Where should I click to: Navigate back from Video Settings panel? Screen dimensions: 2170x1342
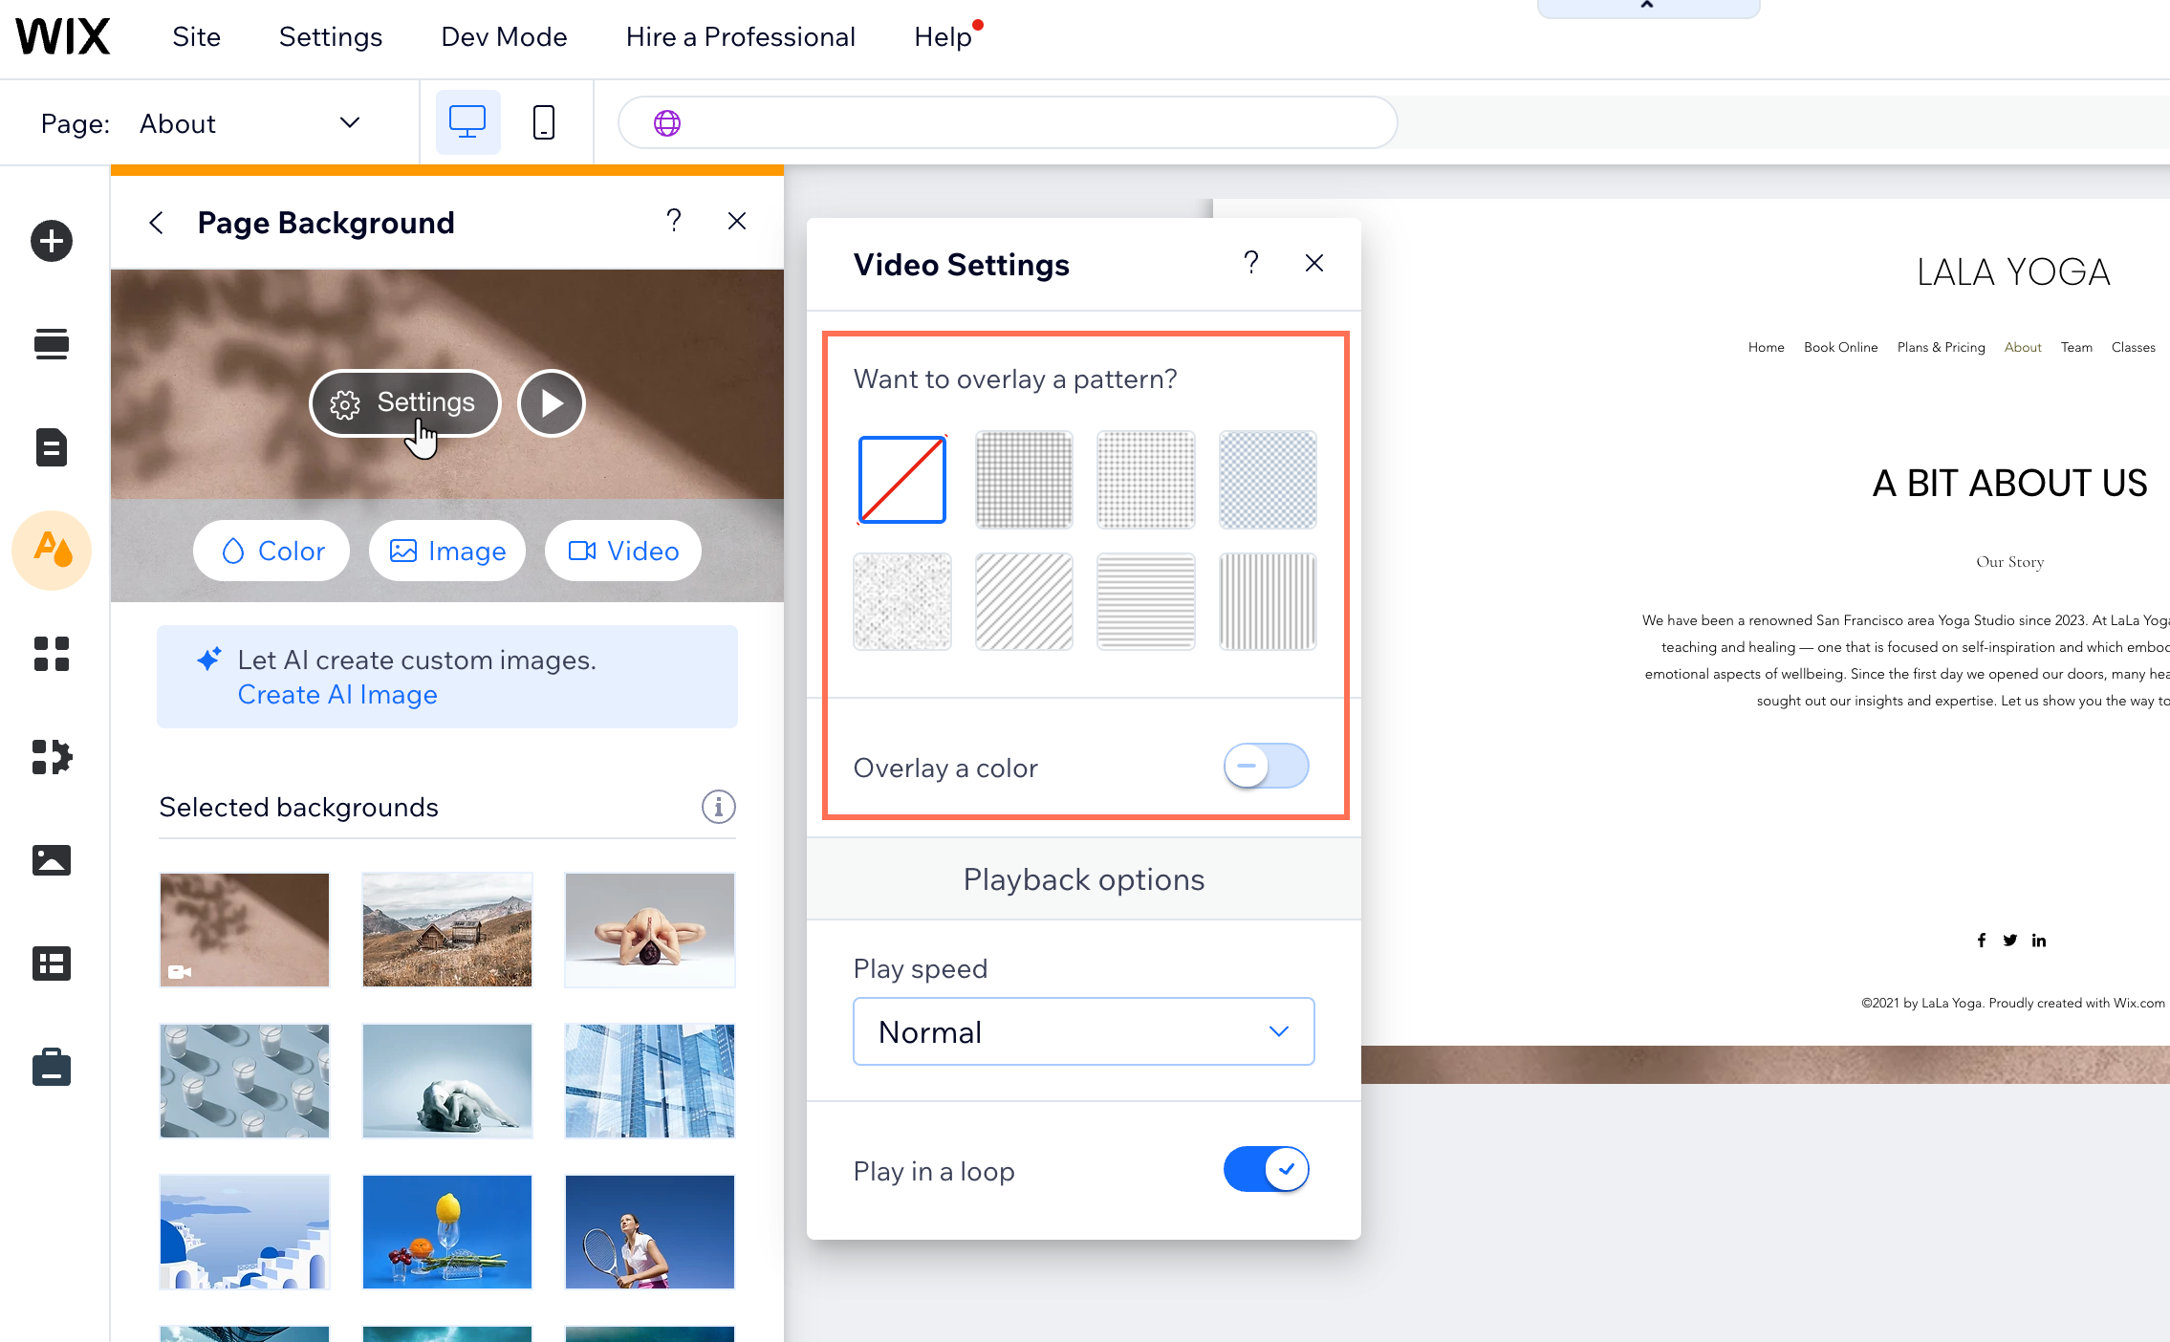pos(1314,264)
